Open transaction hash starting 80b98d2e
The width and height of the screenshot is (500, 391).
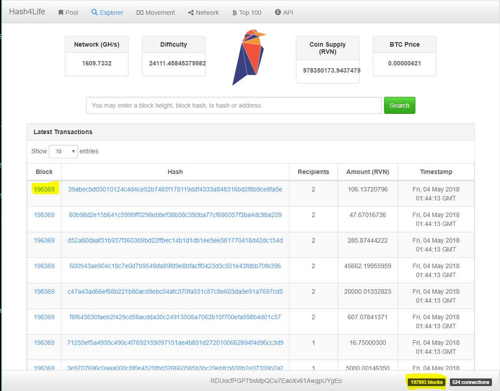[x=175, y=215]
